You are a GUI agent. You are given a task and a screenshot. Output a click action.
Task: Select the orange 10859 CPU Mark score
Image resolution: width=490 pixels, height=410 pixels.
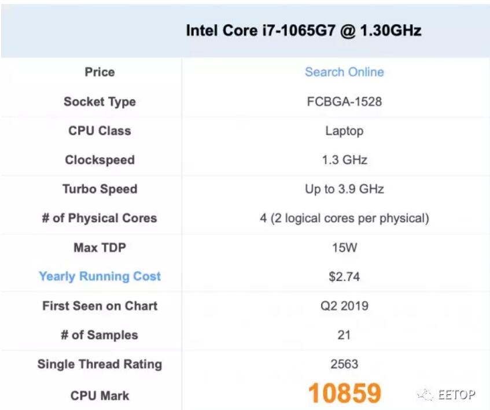click(x=344, y=394)
